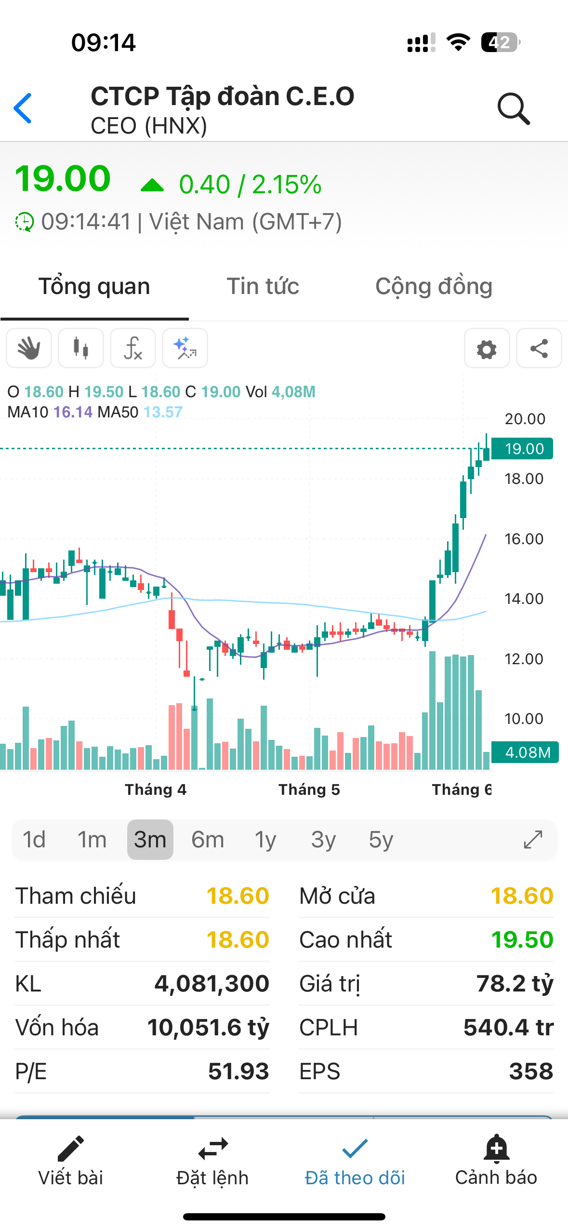The image size is (568, 1232).
Task: Select the 1y timeframe
Action: (265, 840)
